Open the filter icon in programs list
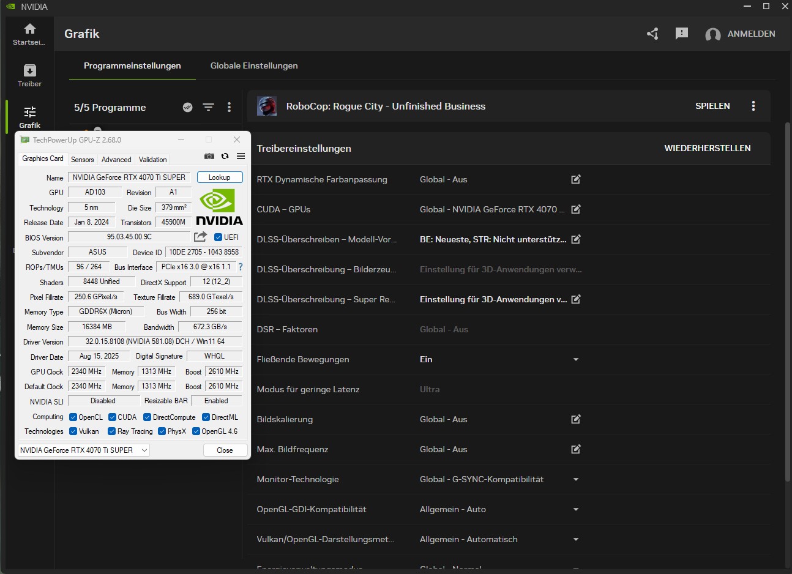 [208, 107]
